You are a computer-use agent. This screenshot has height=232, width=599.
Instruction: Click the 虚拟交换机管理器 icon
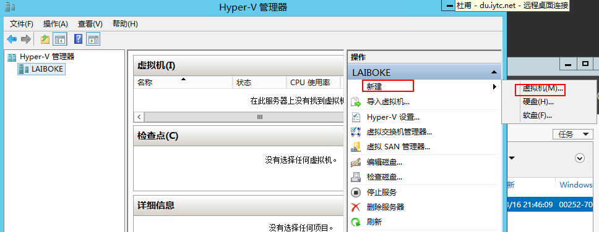[356, 132]
